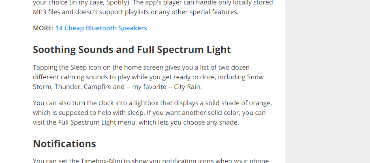Click the paragraph starting You can also turn

tap(152, 112)
